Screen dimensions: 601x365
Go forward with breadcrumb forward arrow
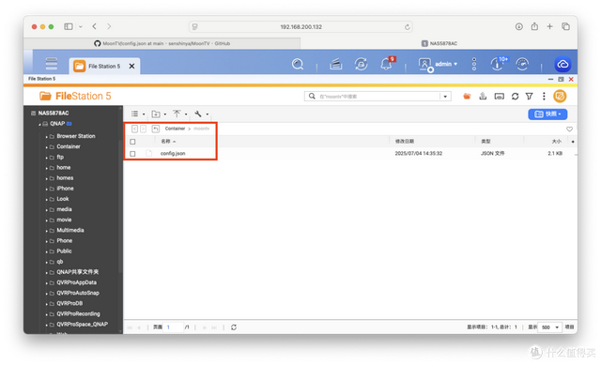click(143, 129)
